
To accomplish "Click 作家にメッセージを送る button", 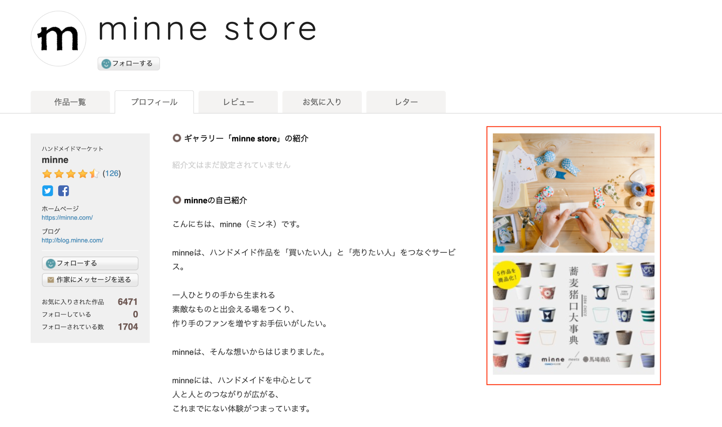I will pos(90,280).
